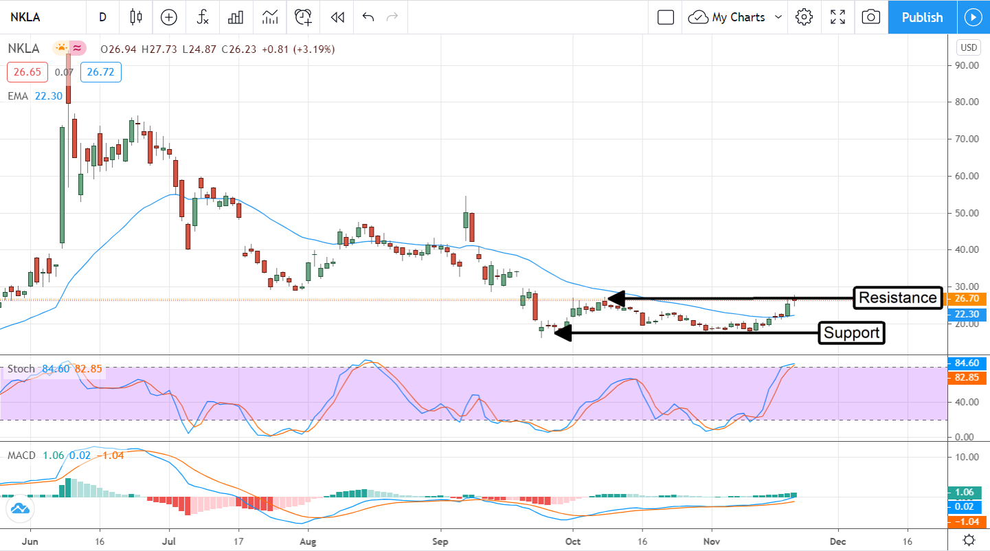Expand the My Charts dropdown arrow
This screenshot has width=990, height=551.
coord(778,17)
